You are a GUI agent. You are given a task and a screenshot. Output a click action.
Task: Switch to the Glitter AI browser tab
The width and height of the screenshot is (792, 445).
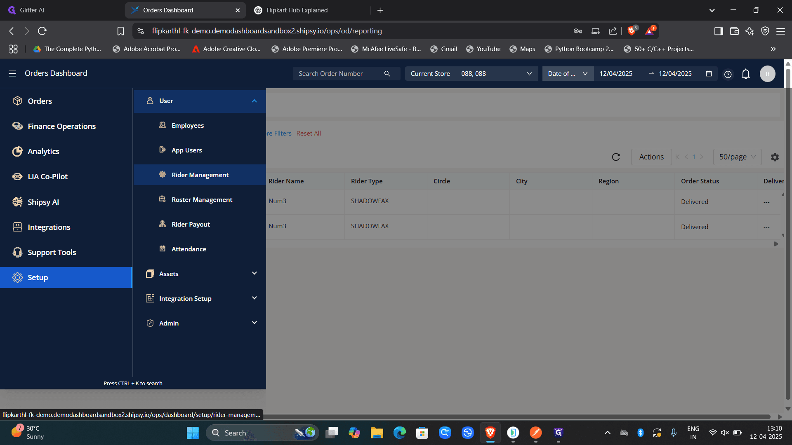coord(62,10)
